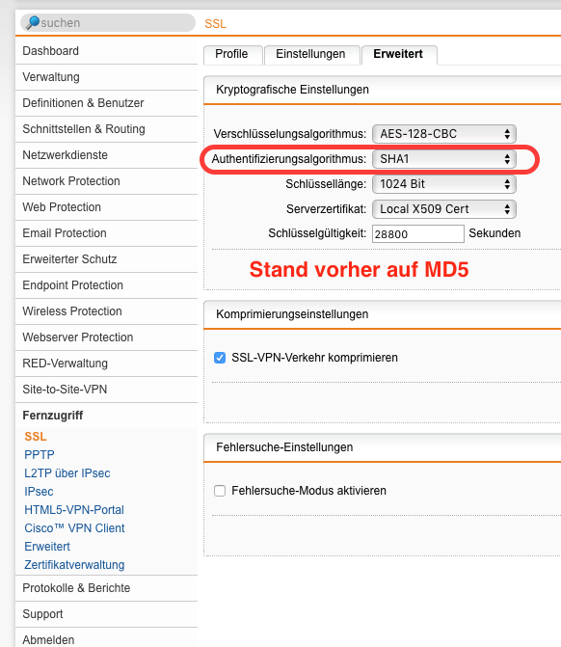Select the Erweitert tab
561x647 pixels.
[x=399, y=55]
